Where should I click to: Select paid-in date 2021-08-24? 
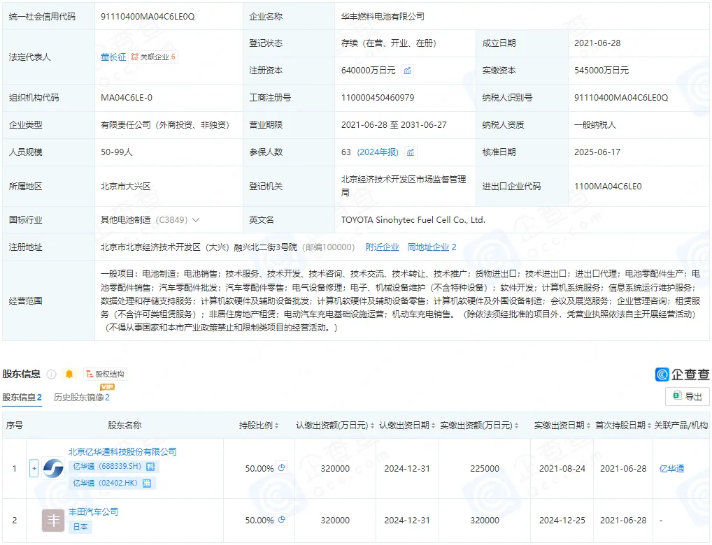tap(562, 469)
